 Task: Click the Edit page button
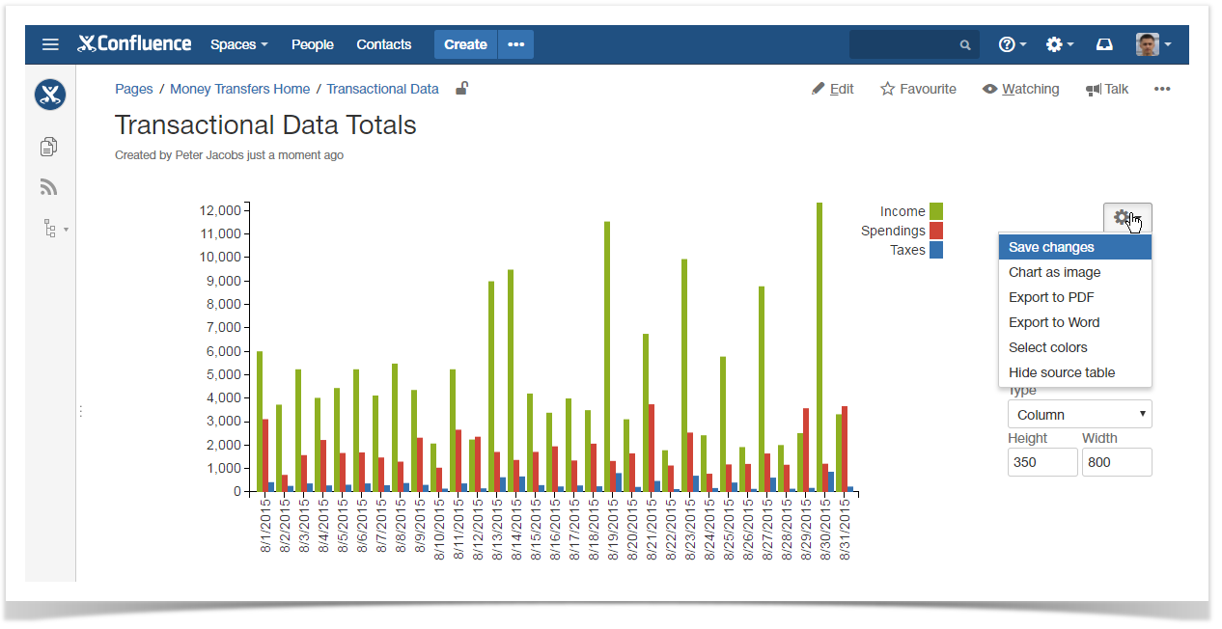(832, 89)
